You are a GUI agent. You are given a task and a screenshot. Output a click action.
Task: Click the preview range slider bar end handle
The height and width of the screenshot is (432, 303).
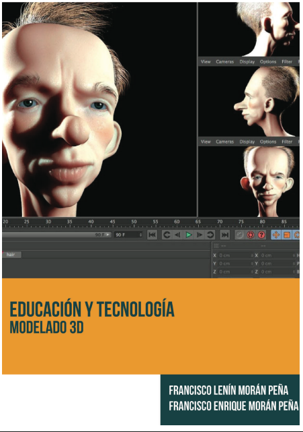[109, 235]
